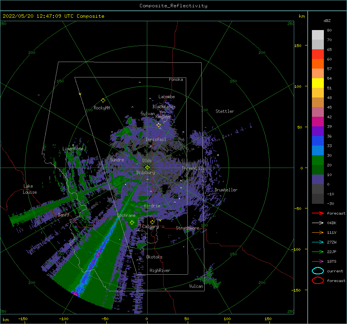Click the current legend text
This screenshot has width=347, height=324.
point(335,271)
